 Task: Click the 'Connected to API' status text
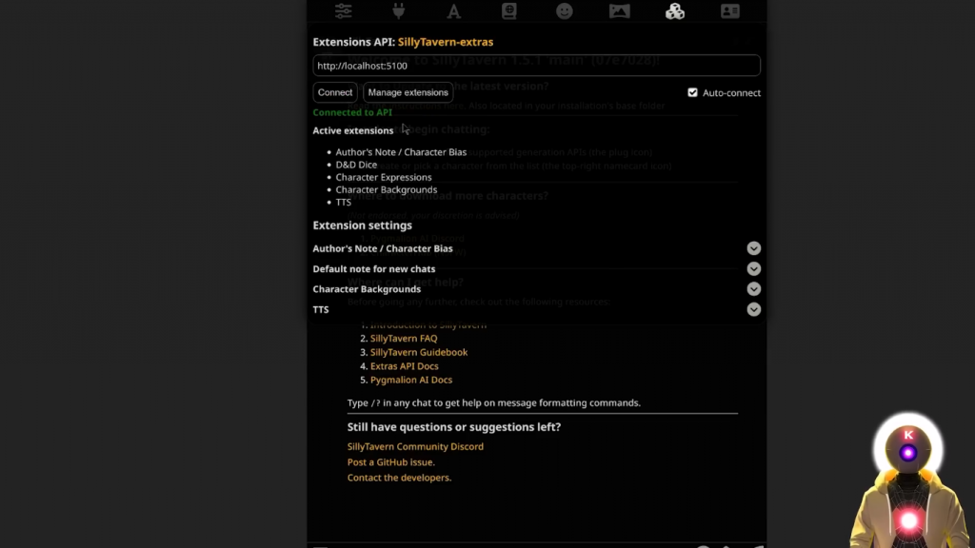click(352, 112)
